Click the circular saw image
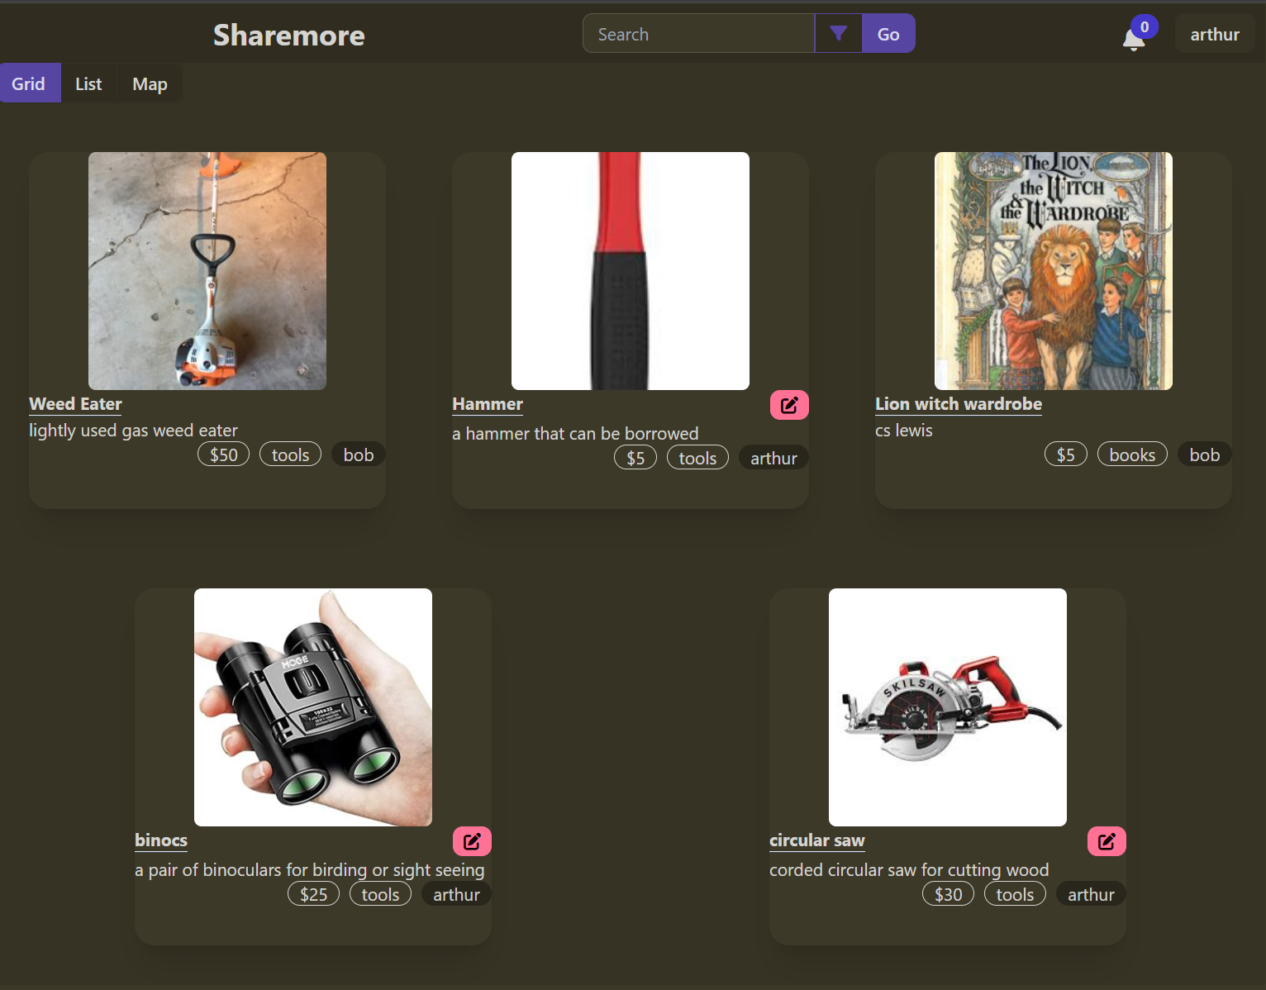 [x=948, y=707]
